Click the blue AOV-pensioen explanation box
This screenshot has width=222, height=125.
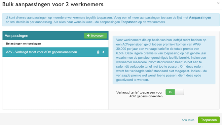point(164,60)
